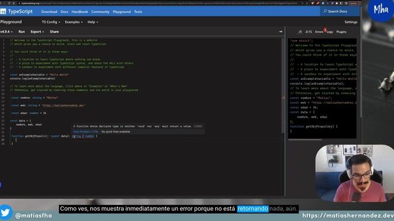Open the playground Settings panel

tap(351, 22)
